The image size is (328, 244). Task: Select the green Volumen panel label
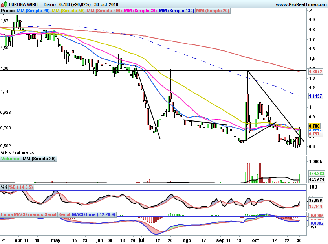[11, 159]
